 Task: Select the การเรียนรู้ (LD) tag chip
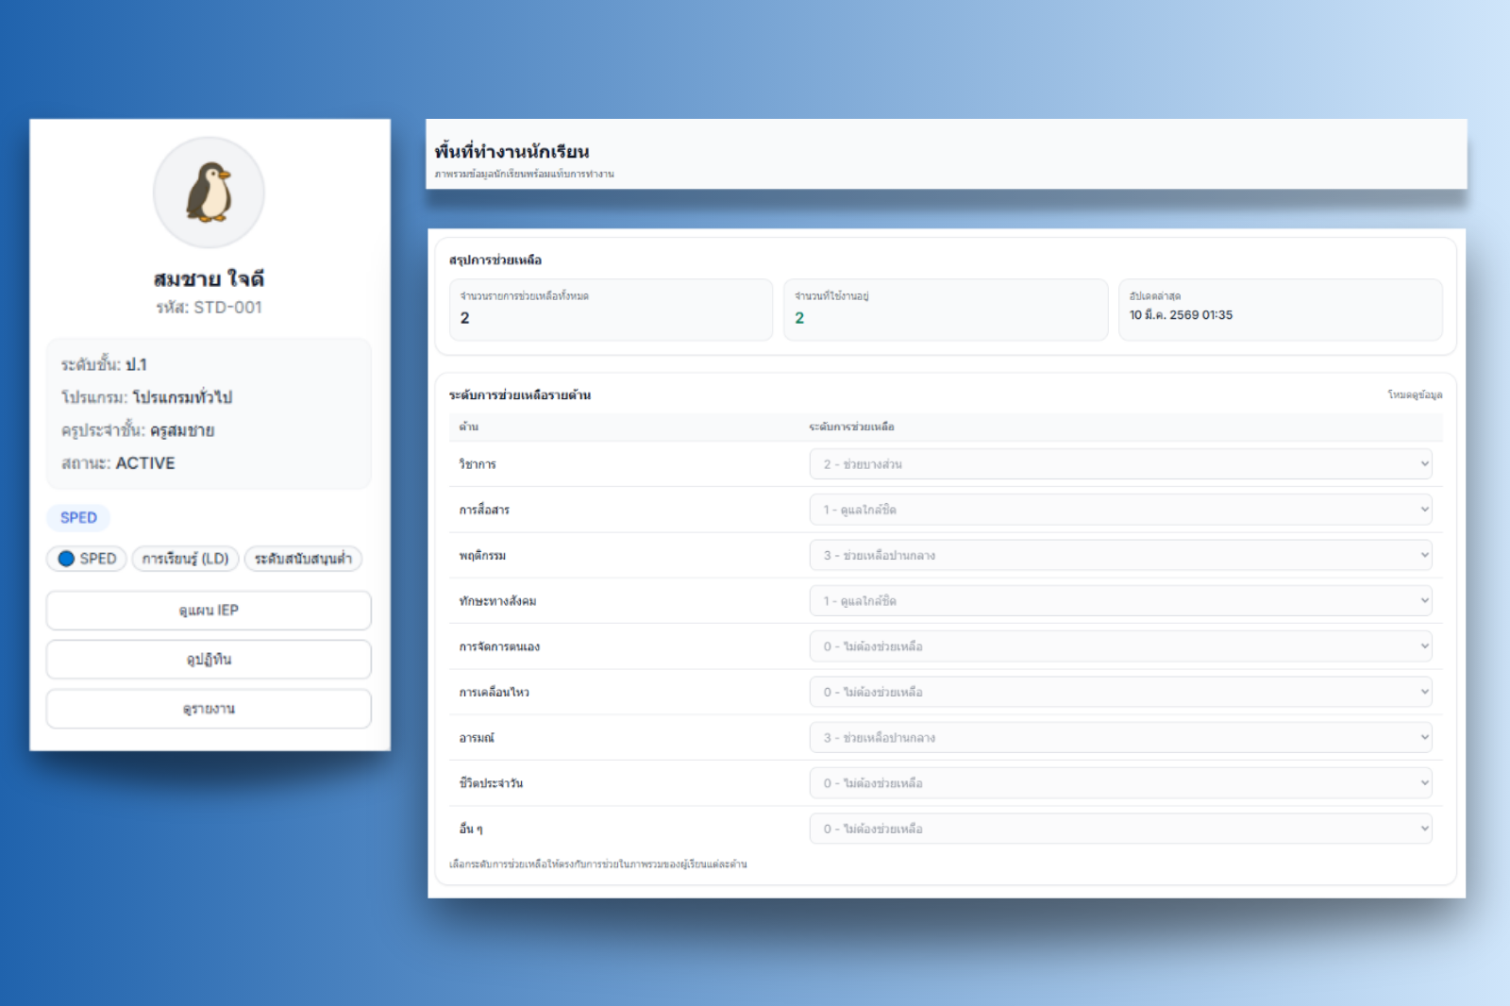tap(185, 559)
